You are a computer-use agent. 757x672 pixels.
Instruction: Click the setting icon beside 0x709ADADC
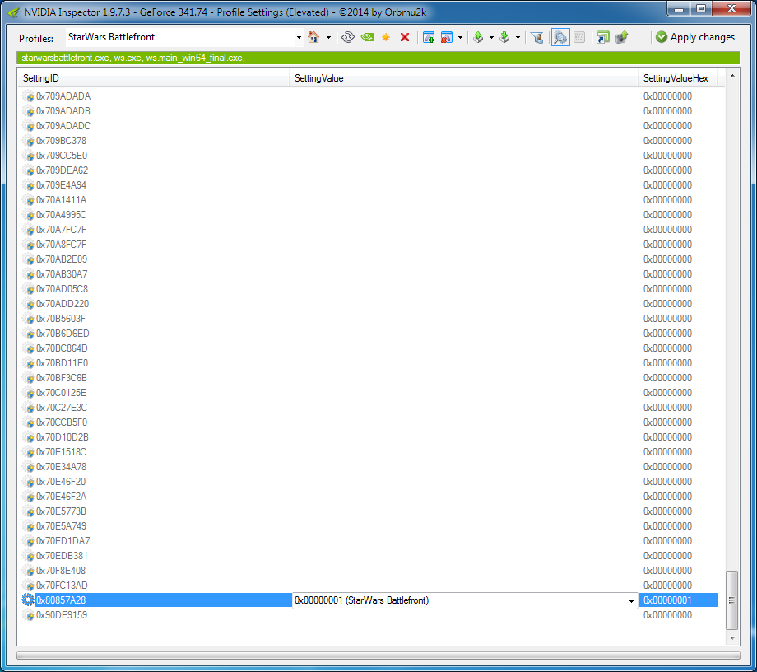(x=29, y=126)
